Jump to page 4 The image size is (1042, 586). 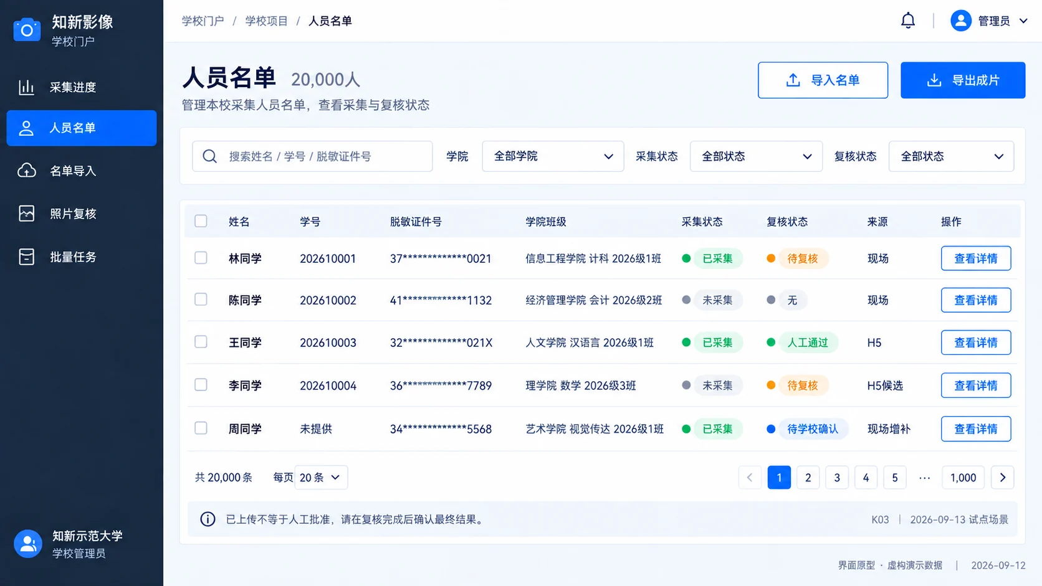coord(866,478)
